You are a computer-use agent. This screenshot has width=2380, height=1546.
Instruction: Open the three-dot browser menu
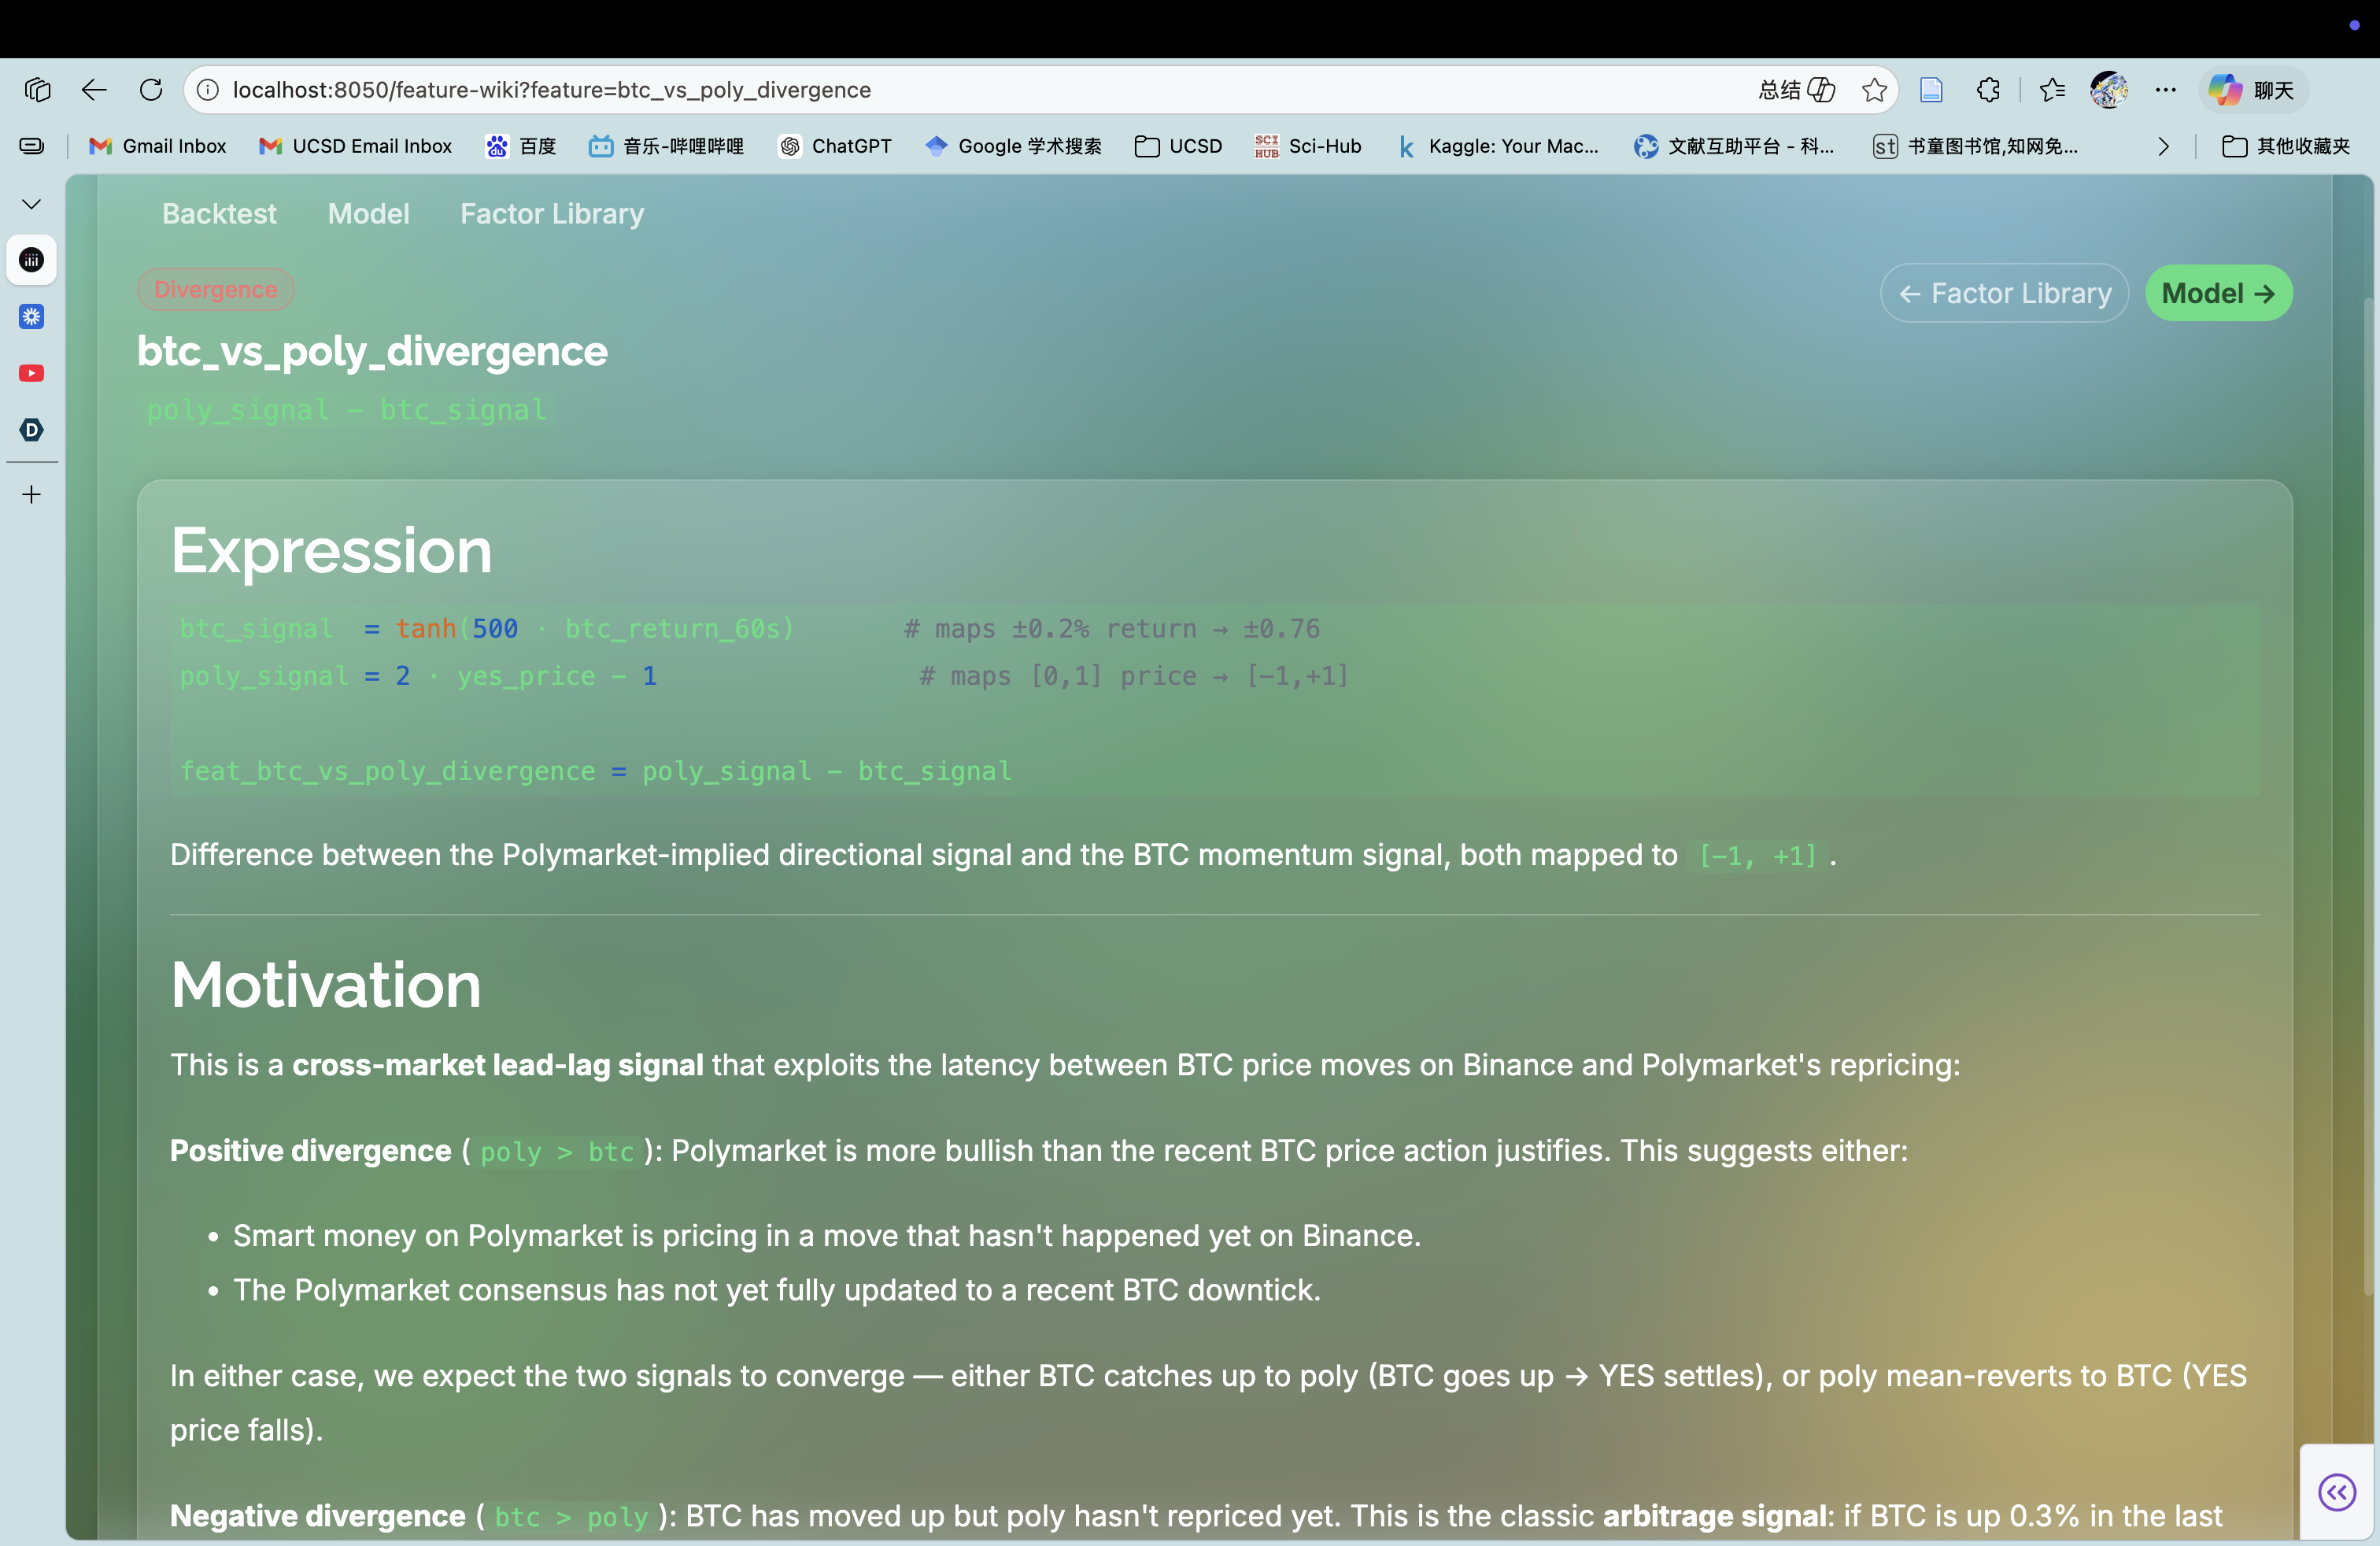(x=2165, y=90)
